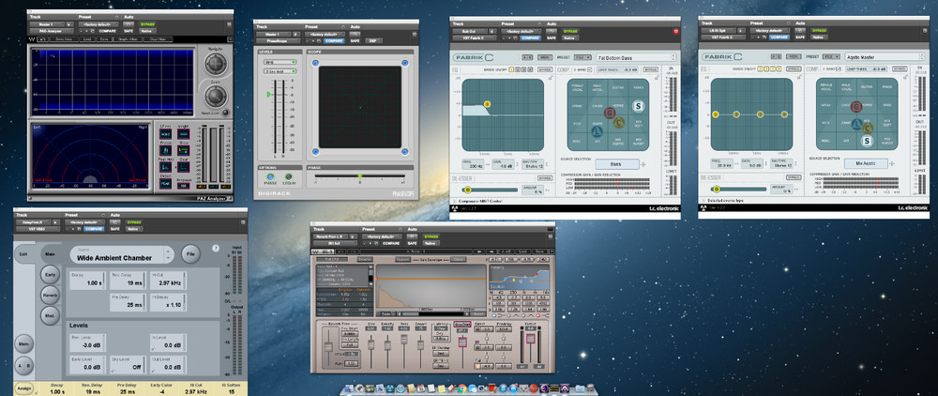Click the Zoom knob in PAZ Analyzer
The width and height of the screenshot is (938, 396).
[x=216, y=96]
